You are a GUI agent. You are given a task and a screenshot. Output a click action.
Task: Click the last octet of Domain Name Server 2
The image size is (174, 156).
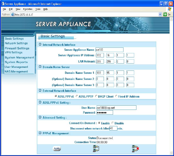[130, 79]
